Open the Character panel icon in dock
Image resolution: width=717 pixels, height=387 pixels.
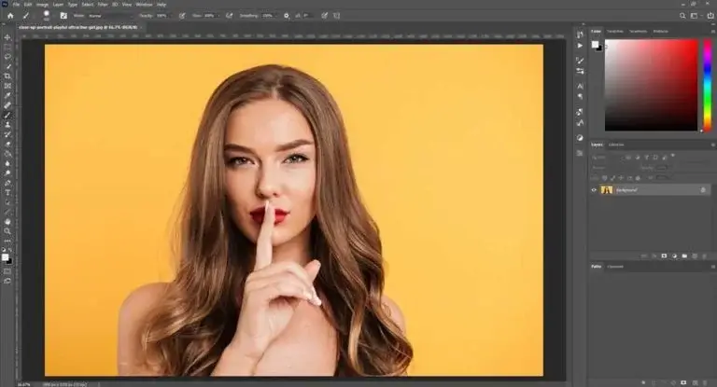coord(580,86)
